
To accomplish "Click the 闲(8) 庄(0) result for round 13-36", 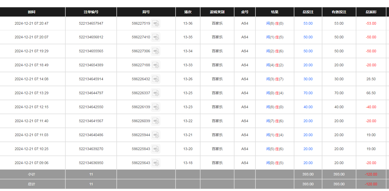I will click(275, 23).
